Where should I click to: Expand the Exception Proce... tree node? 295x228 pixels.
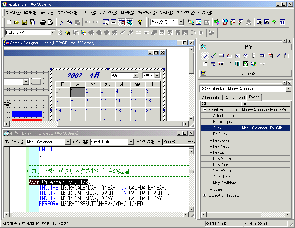pyautogui.click(x=204, y=195)
